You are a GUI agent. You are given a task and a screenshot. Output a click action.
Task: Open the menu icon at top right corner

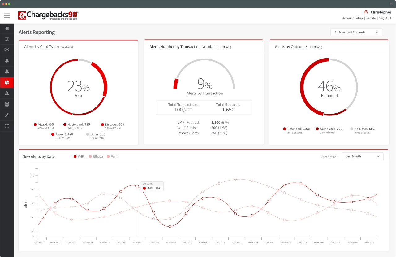(390, 4)
